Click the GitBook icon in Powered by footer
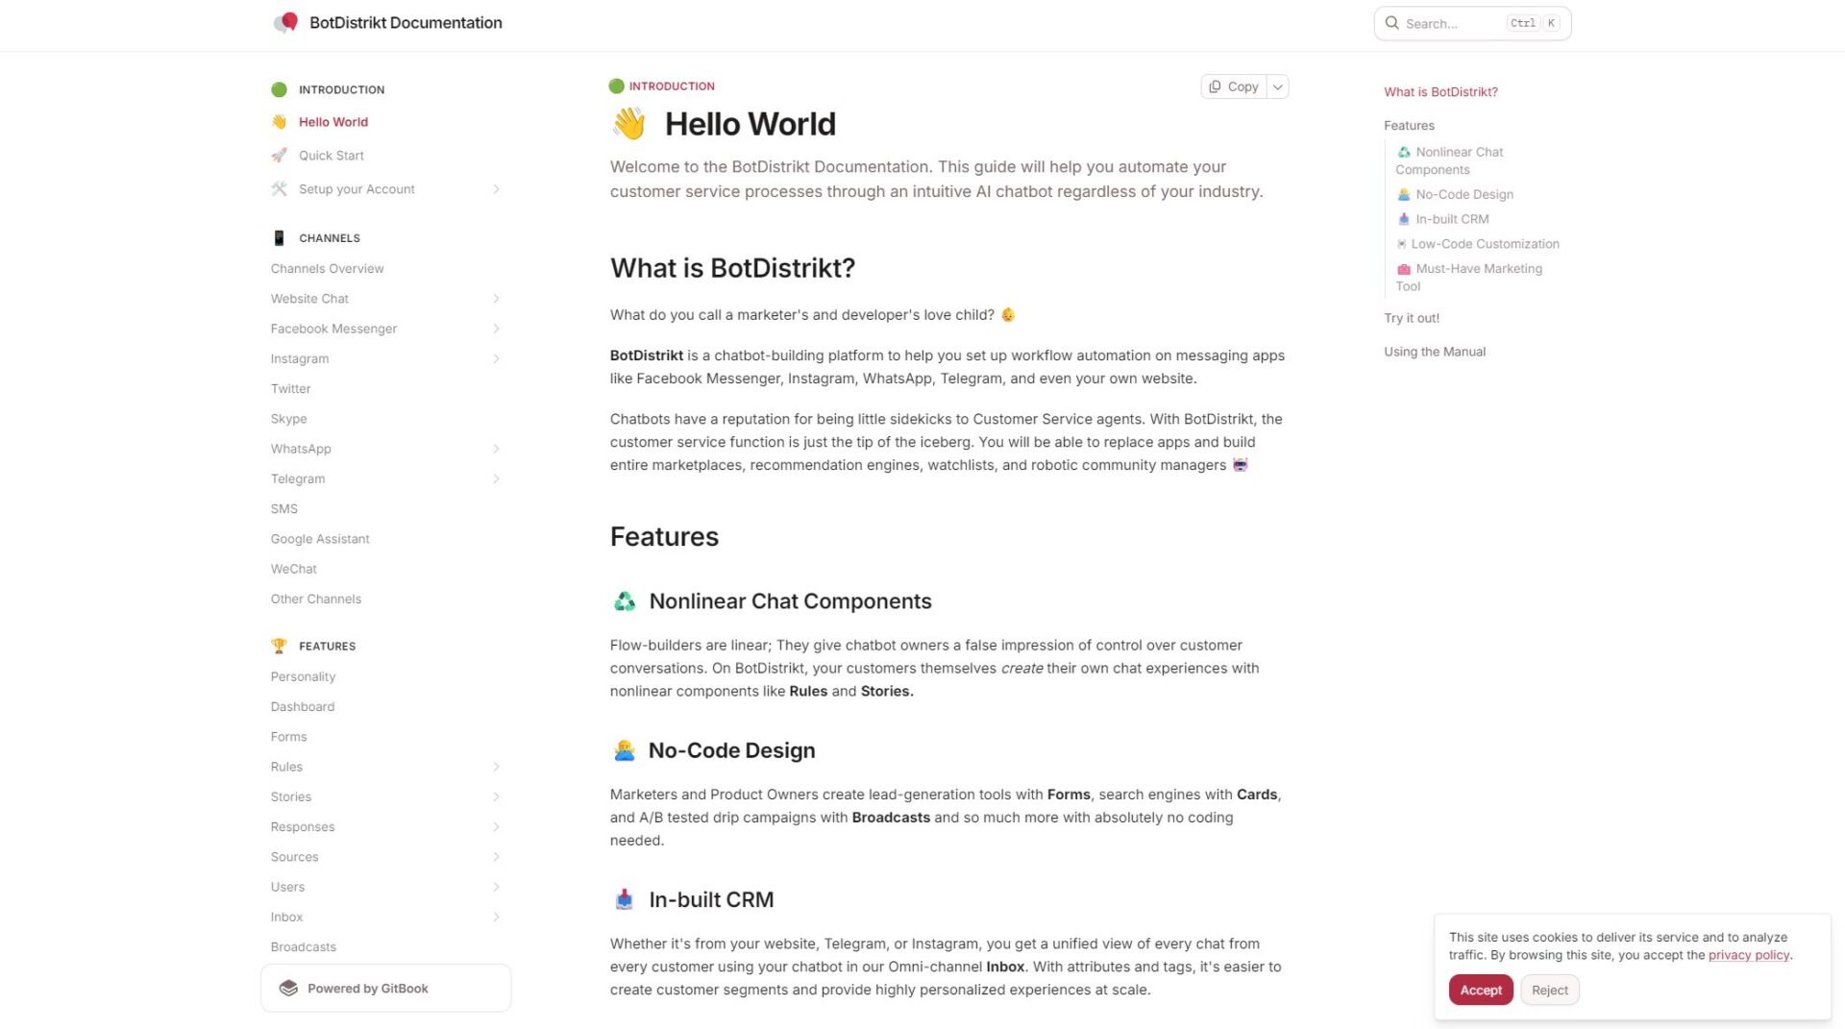 pyautogui.click(x=288, y=989)
